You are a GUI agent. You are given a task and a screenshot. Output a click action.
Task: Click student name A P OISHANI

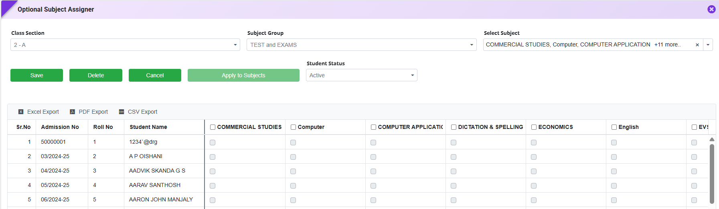(146, 156)
